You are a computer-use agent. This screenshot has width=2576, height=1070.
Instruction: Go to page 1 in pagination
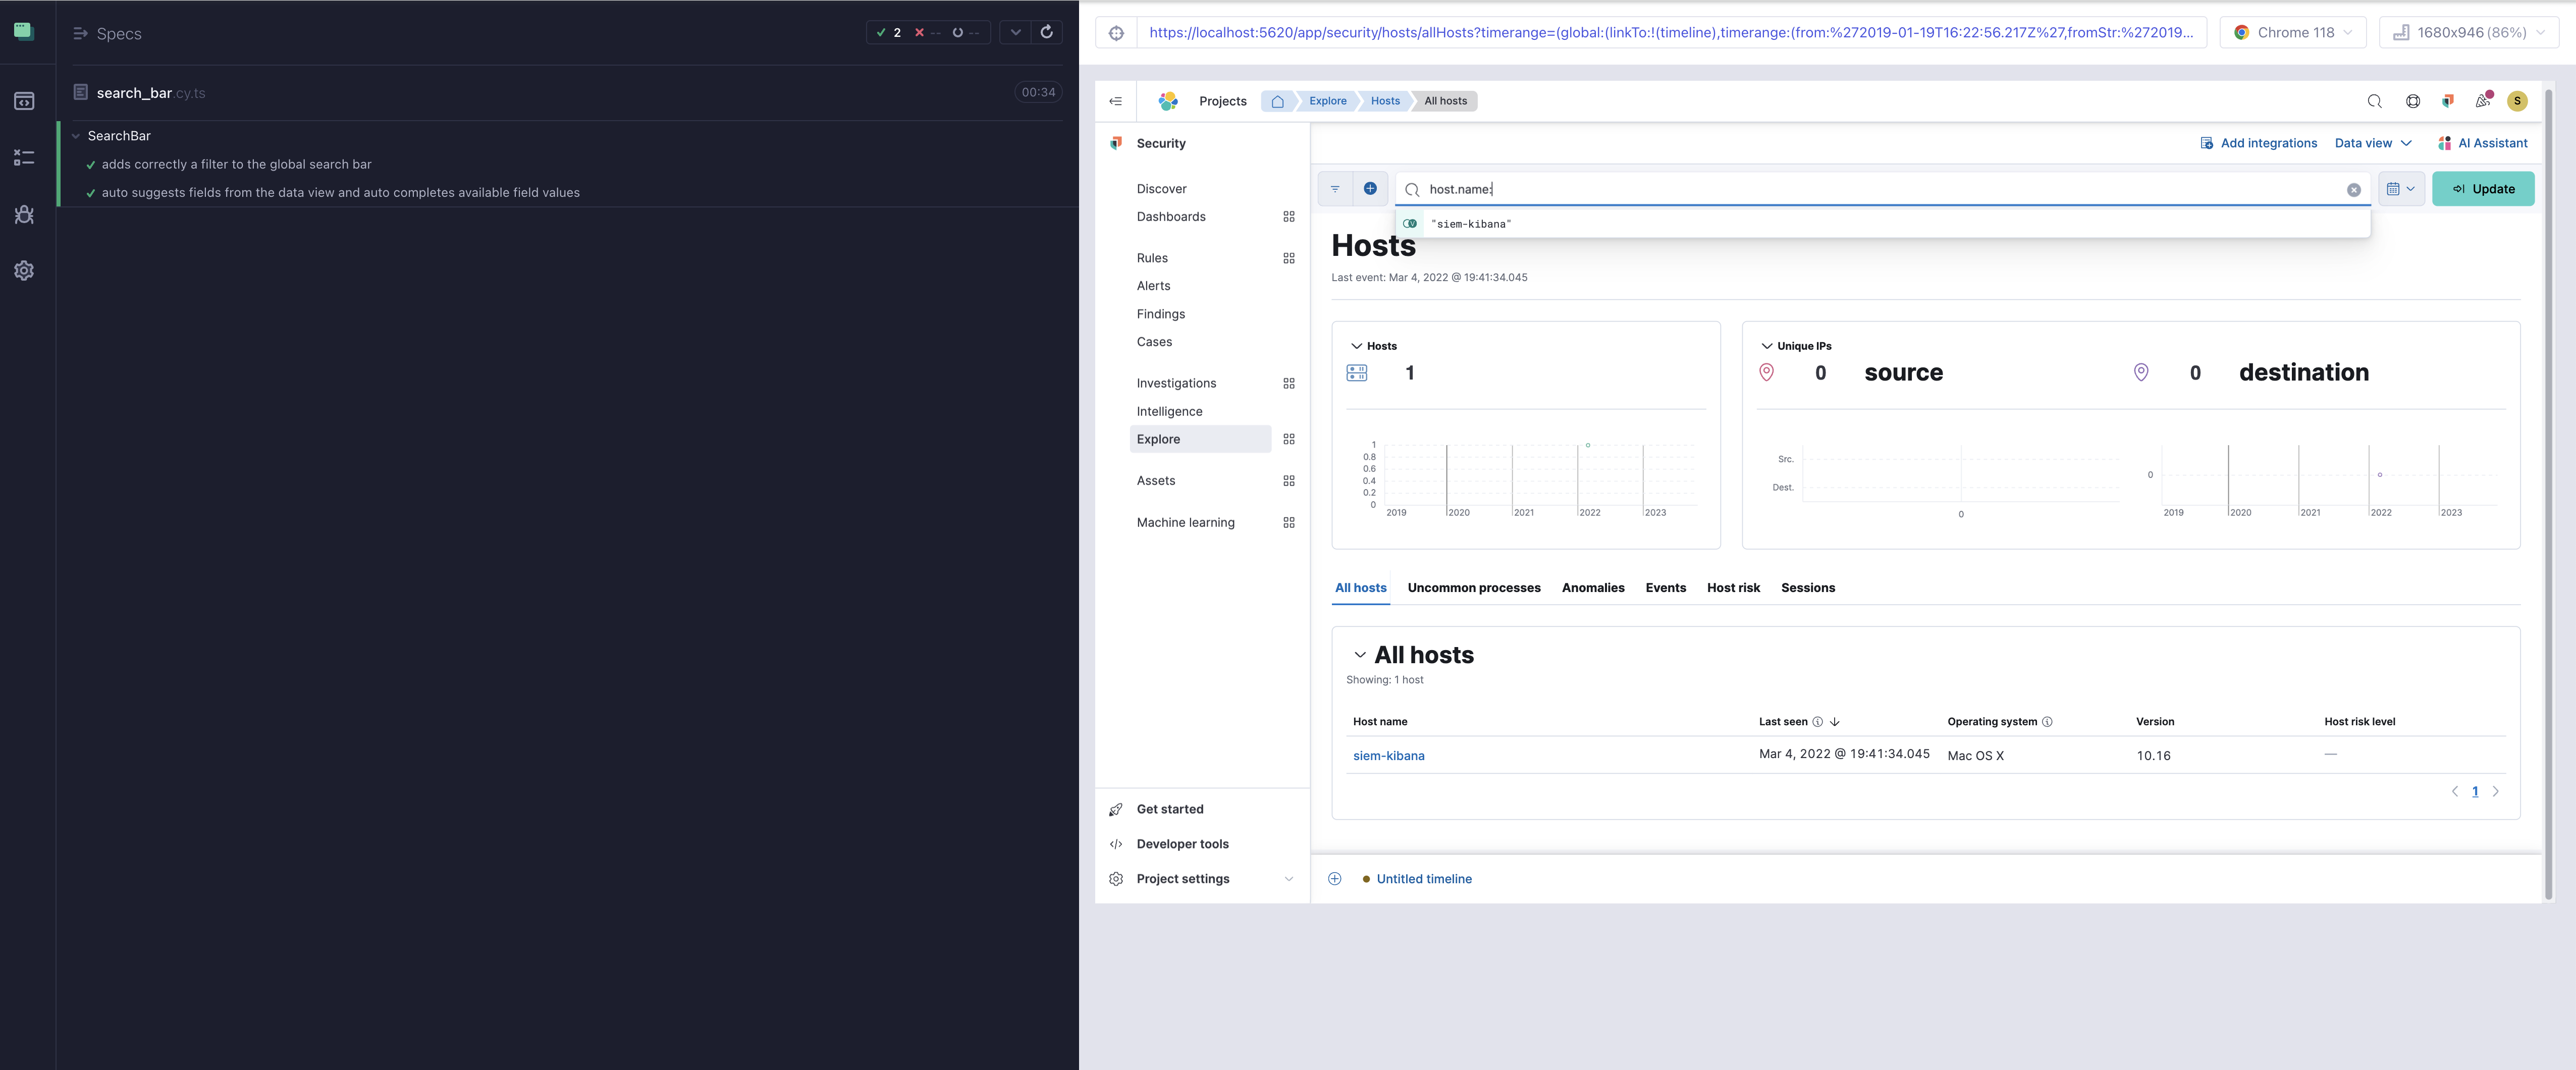(x=2474, y=792)
